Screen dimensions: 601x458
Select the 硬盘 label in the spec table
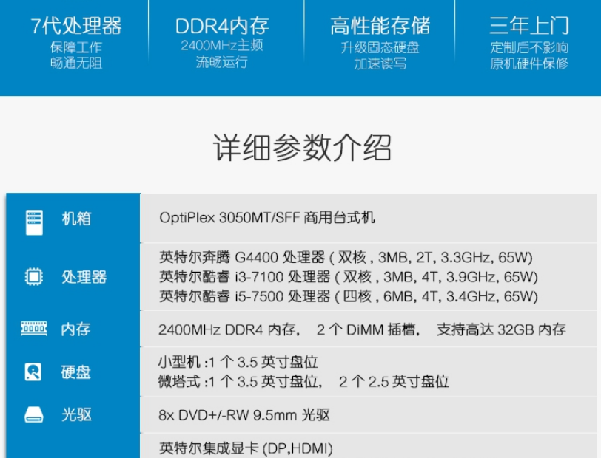[x=76, y=372]
